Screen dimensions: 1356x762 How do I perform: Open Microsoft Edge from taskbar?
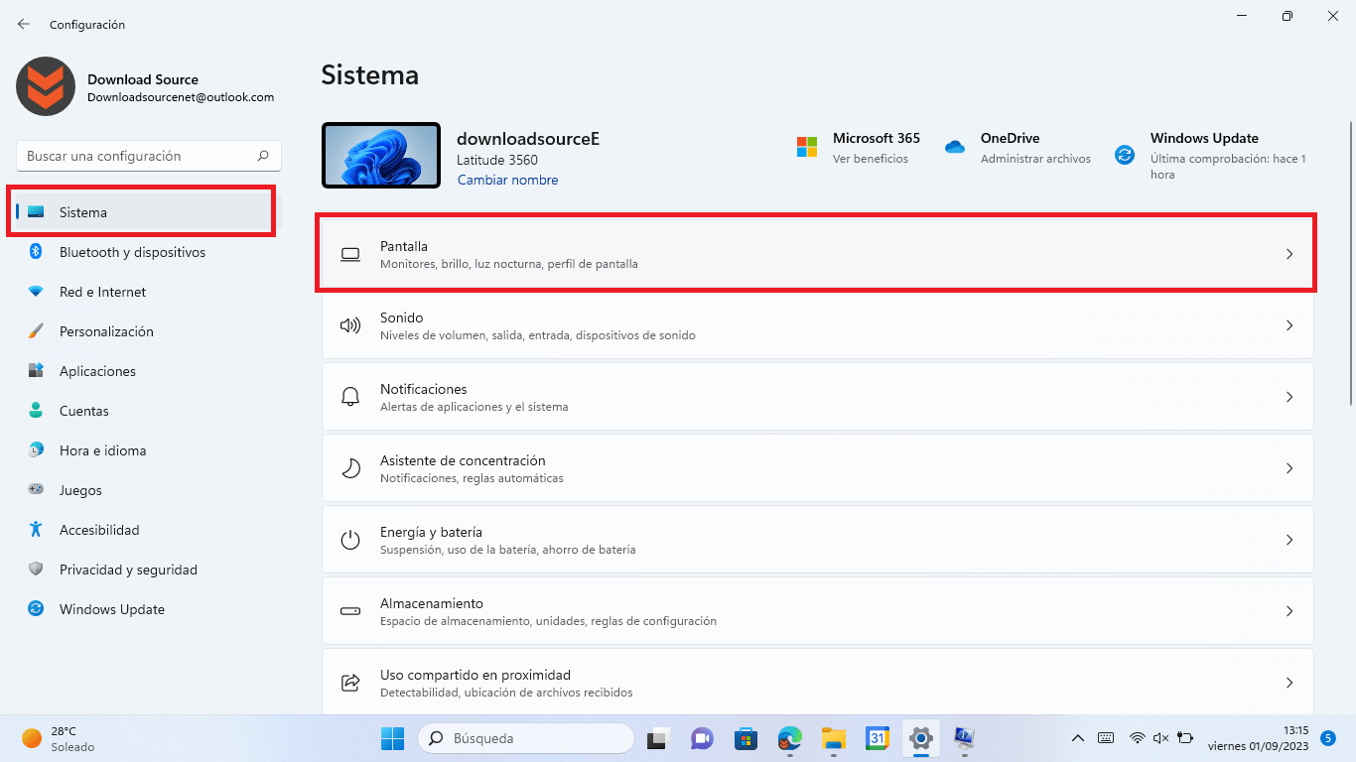click(x=789, y=738)
